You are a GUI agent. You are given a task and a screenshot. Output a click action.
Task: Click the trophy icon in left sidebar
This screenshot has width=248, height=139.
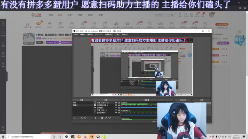(x=3, y=64)
